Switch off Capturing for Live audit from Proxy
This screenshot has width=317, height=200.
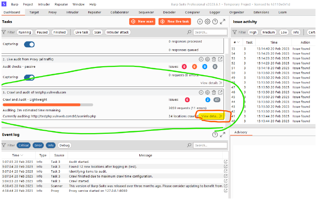pyautogui.click(x=29, y=77)
